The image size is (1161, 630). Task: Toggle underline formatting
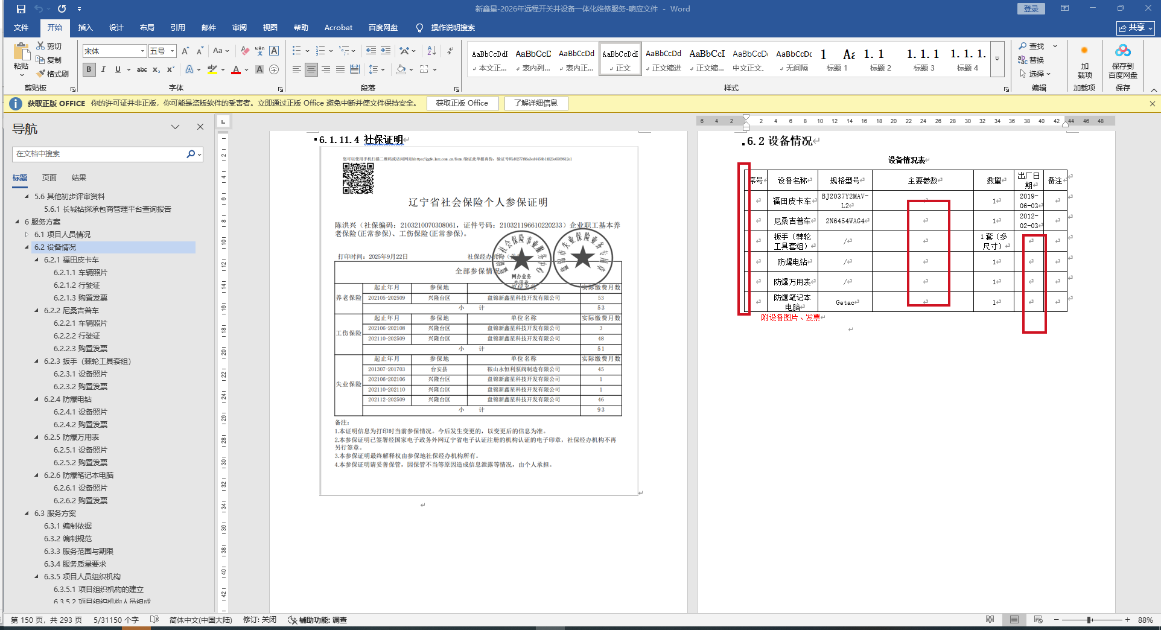[118, 69]
